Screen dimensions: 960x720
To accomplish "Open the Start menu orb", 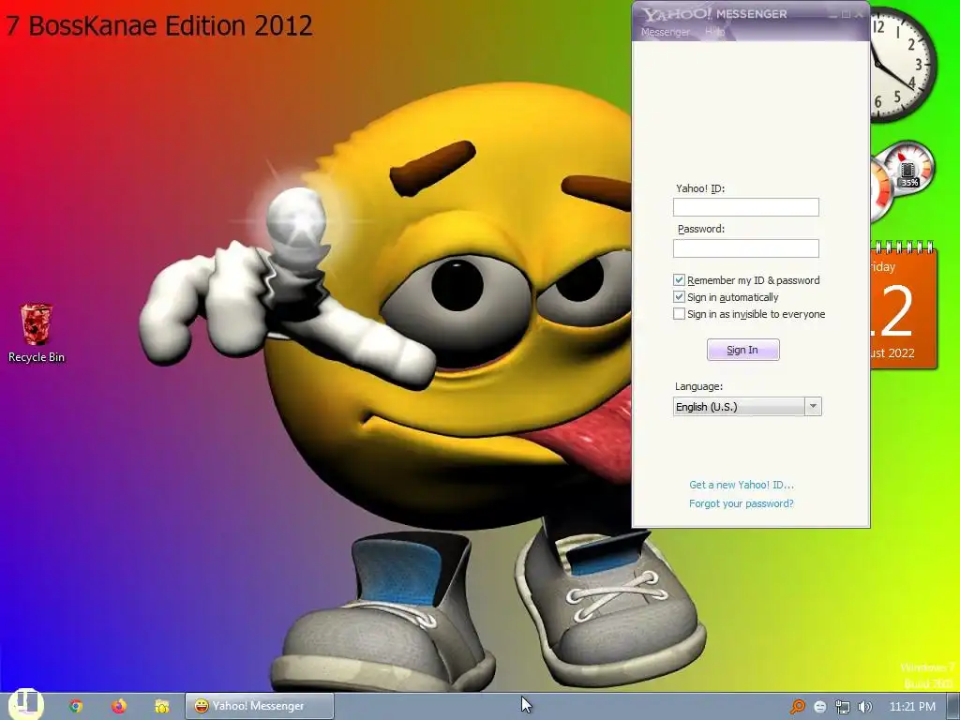I will [x=25, y=704].
